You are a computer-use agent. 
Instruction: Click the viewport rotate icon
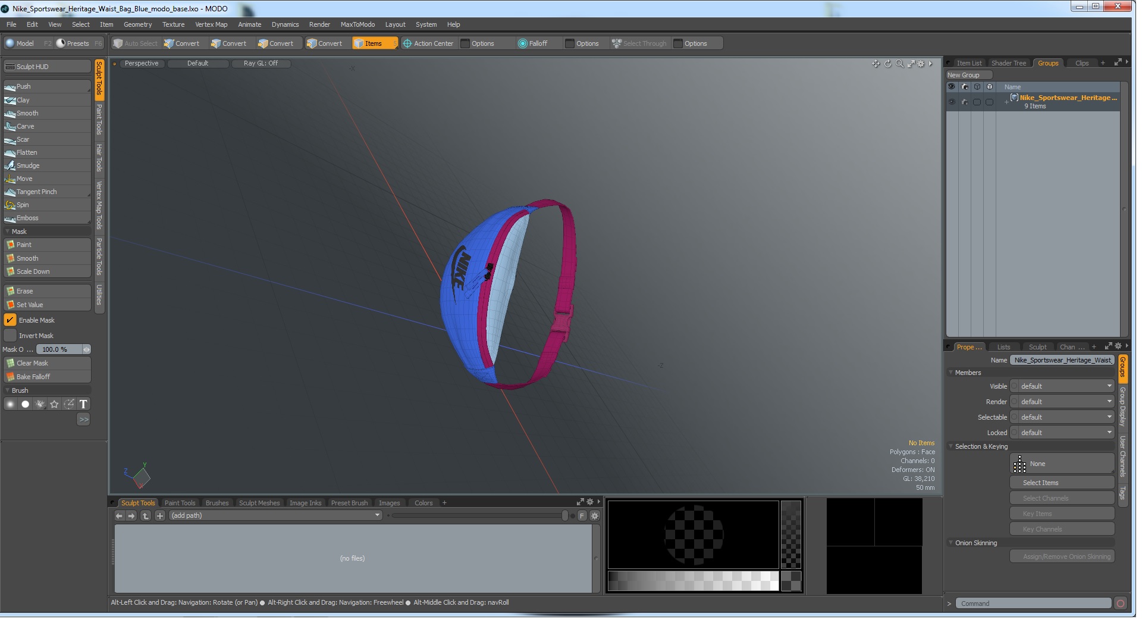pyautogui.click(x=888, y=64)
